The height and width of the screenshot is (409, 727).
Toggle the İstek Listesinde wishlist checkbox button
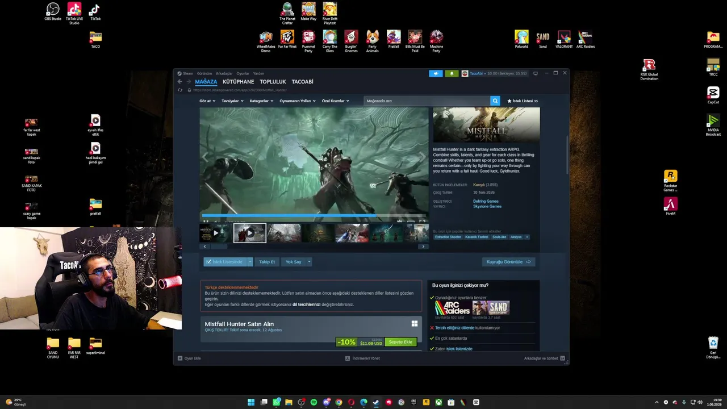(225, 262)
